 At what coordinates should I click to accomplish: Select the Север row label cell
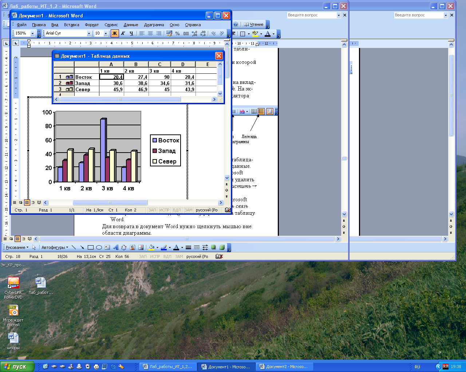[87, 89]
